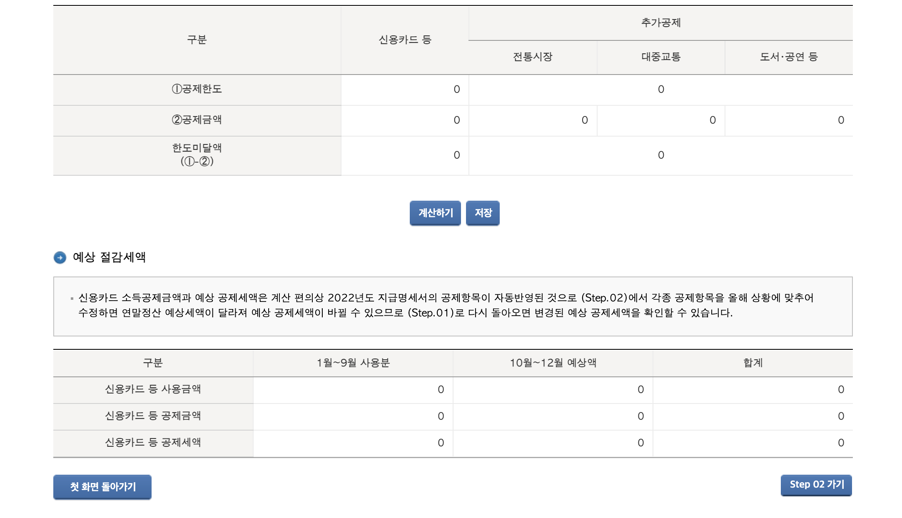The image size is (902, 518).
Task: Click the 공제금액 cell under 전통시장
Action: point(533,120)
